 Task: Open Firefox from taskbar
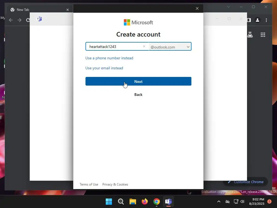pos(145,201)
